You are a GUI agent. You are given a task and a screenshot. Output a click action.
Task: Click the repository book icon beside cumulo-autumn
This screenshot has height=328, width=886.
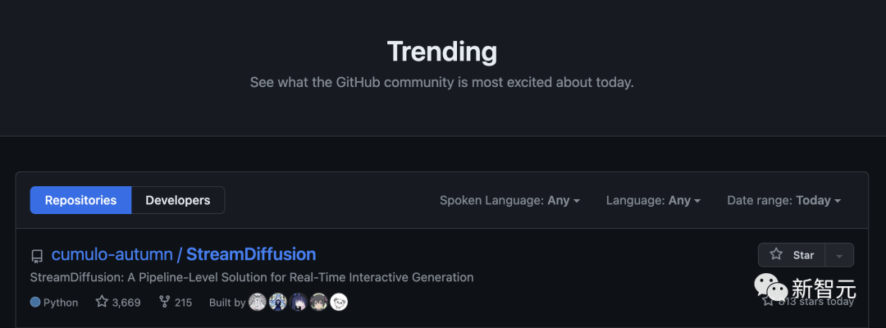pos(37,256)
